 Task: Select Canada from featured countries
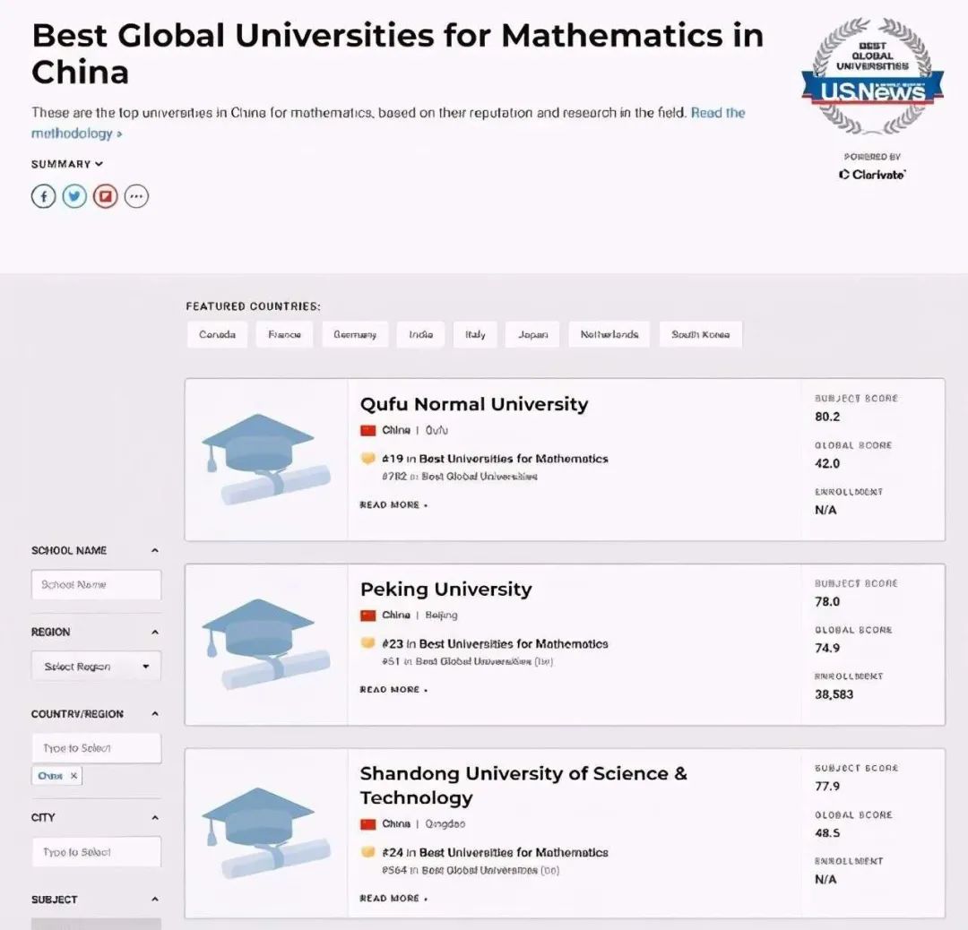pyautogui.click(x=217, y=334)
